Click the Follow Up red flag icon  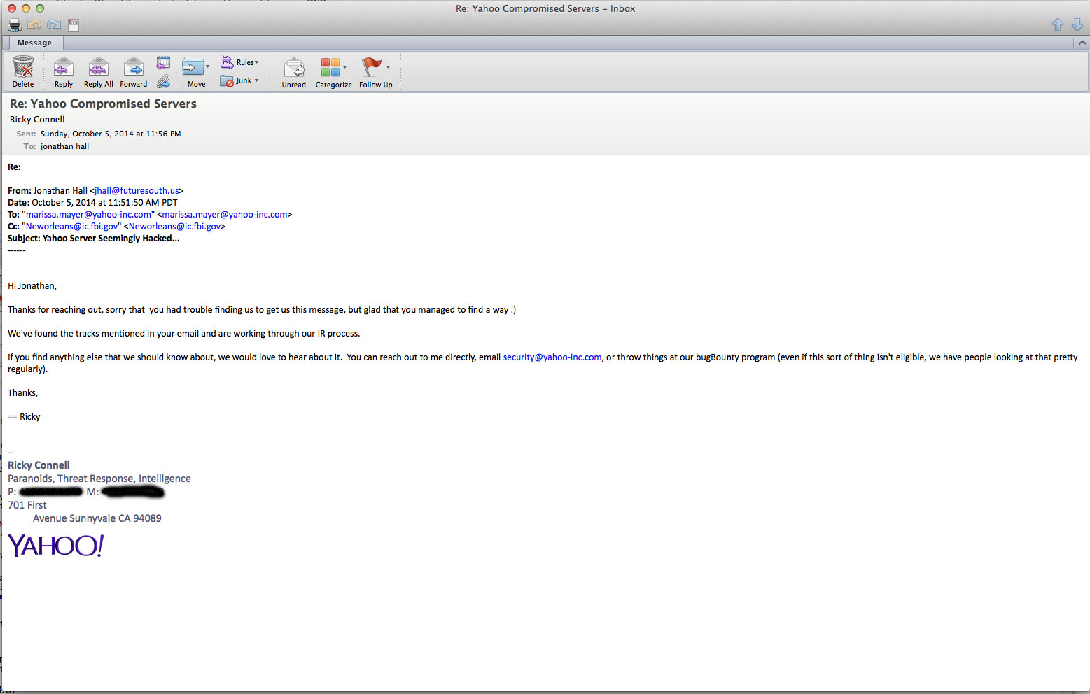(371, 67)
